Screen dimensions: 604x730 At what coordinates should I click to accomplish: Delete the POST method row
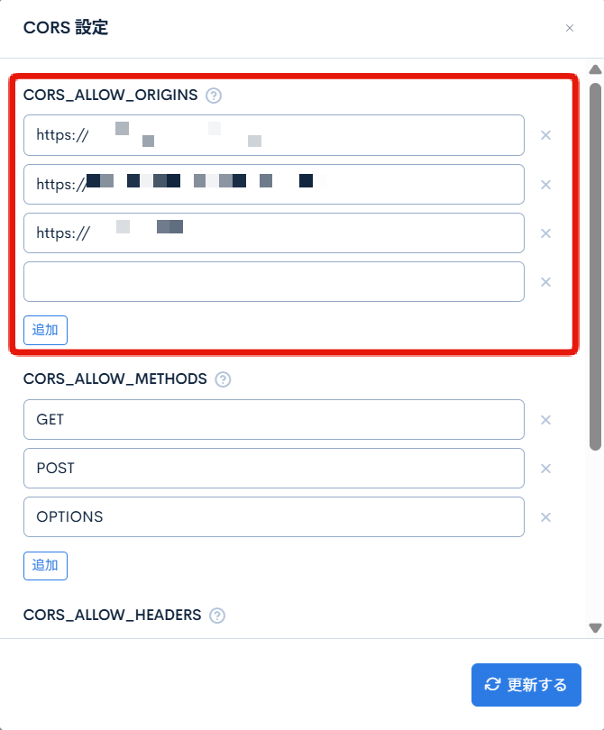pyautogui.click(x=545, y=469)
